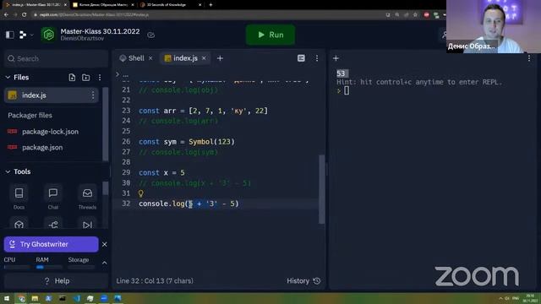Open VS Code from the taskbar

pyautogui.click(x=76, y=298)
